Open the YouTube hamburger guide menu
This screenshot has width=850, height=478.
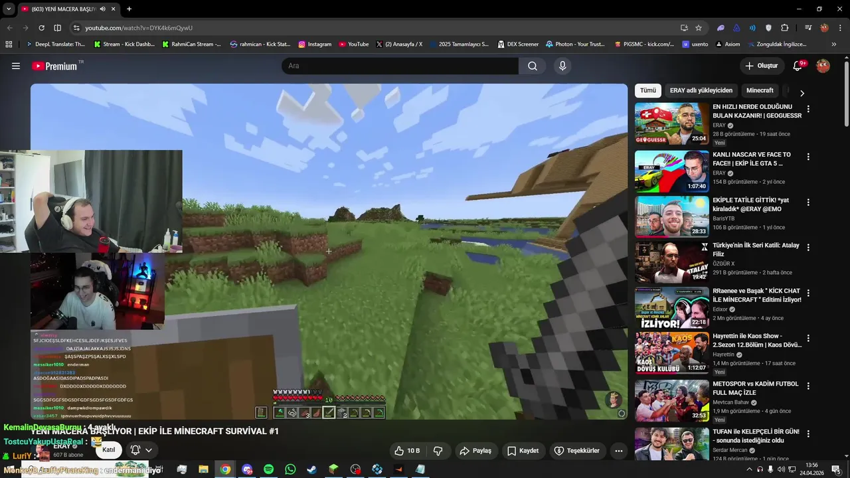(x=16, y=66)
